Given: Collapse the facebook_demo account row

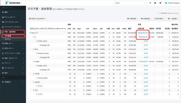Looking at the screenshot, I should 37,53.
